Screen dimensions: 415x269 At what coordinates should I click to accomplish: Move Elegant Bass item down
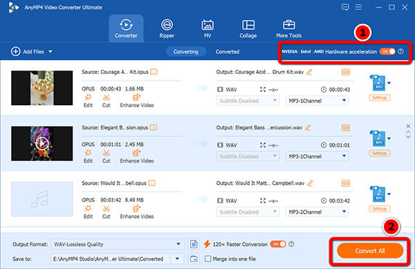[x=408, y=136]
